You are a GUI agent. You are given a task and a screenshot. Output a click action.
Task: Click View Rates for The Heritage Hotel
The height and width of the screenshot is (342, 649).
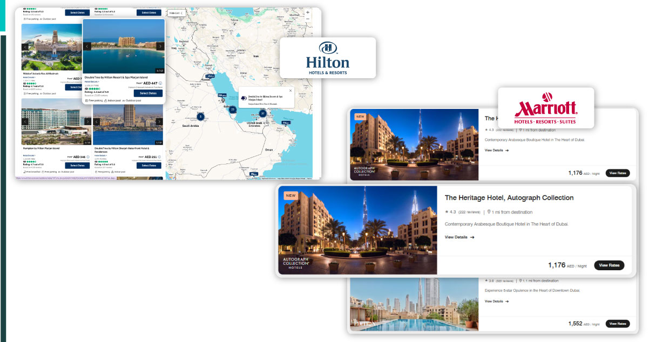point(609,265)
